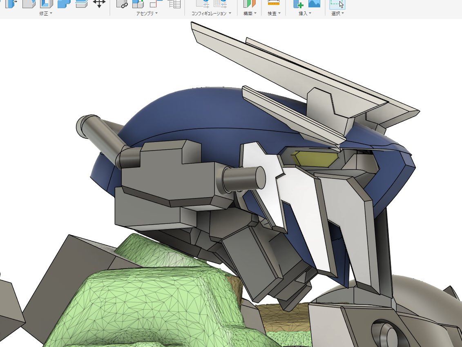This screenshot has width=462, height=347.
Task: Activate the Move/Copy four-arrow tool
Action: point(99,4)
